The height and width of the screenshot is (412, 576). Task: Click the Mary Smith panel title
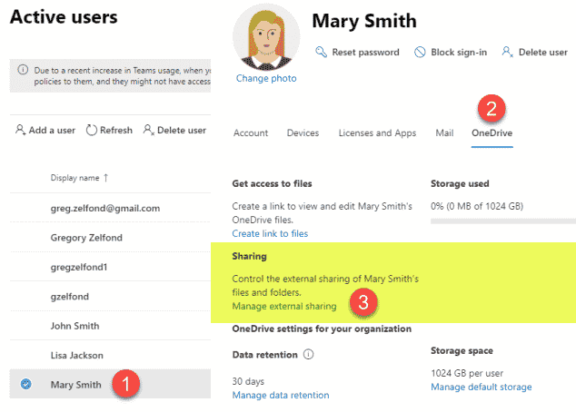point(364,21)
